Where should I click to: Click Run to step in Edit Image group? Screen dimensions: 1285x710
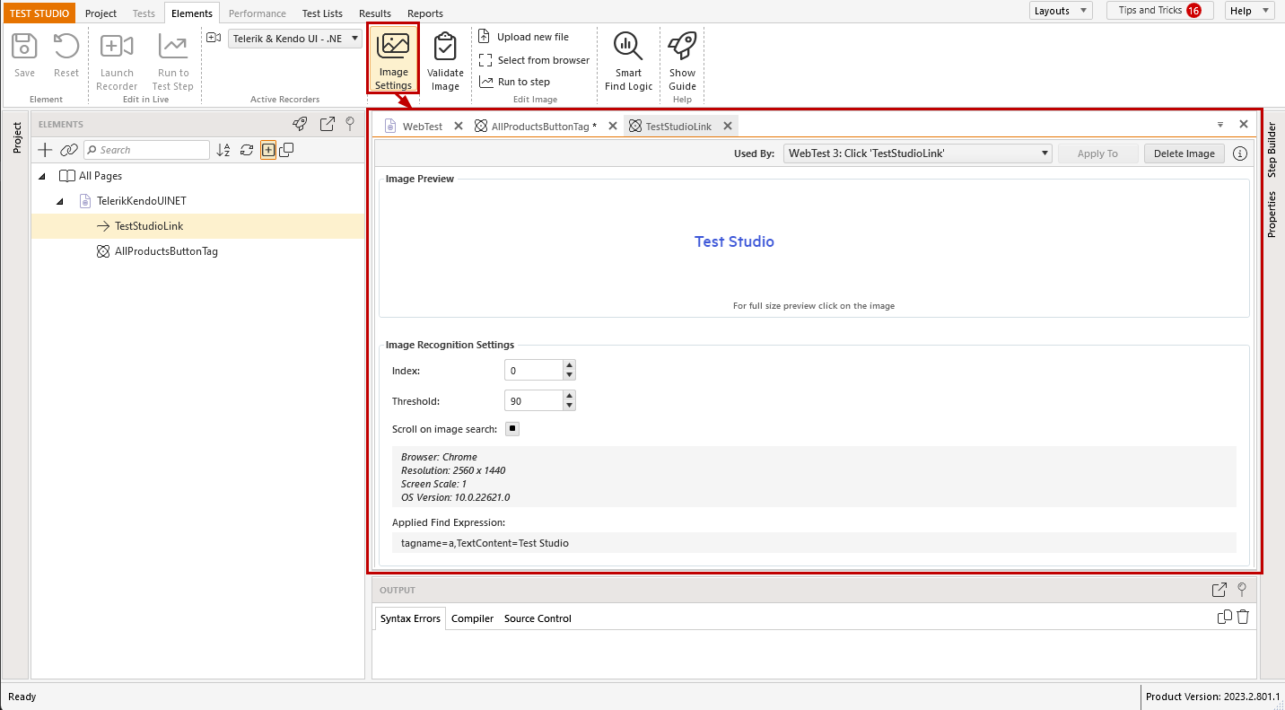point(514,82)
